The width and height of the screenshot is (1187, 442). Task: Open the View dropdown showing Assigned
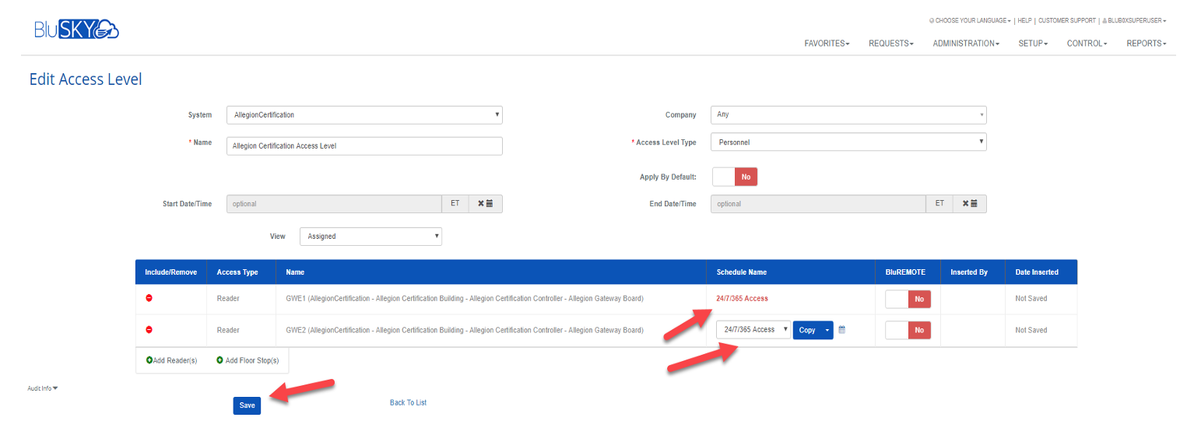click(x=370, y=237)
